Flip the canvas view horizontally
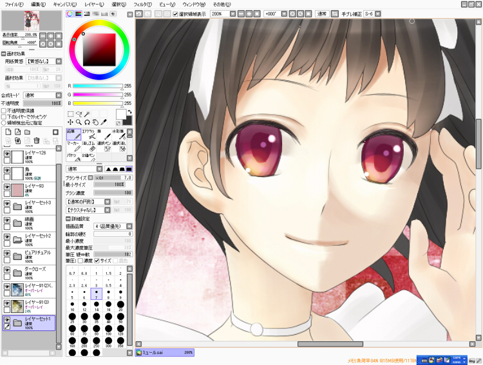Viewport: 483px width, 365px height. (334, 14)
